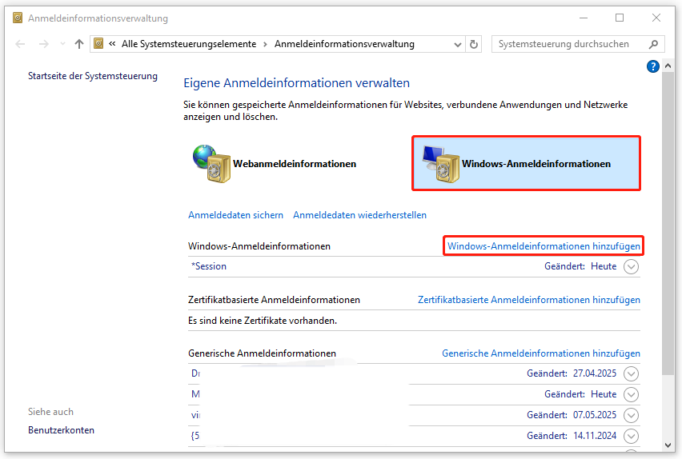Open help with the blue question mark

pos(653,66)
